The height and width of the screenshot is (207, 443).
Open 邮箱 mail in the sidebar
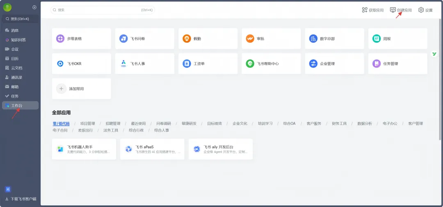(x=21, y=87)
